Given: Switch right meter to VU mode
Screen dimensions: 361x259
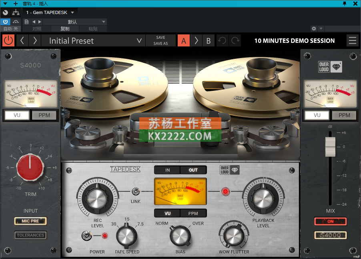Looking at the screenshot, I should pyautogui.click(x=317, y=115).
